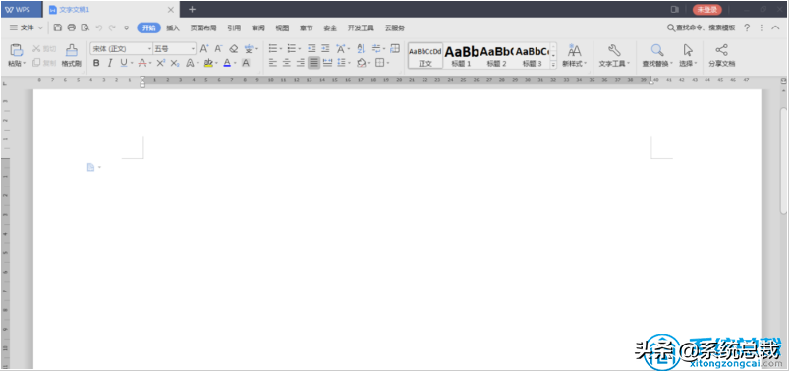This screenshot has width=791, height=372.
Task: Switch to the 引用 ribbon tab
Action: pyautogui.click(x=234, y=28)
